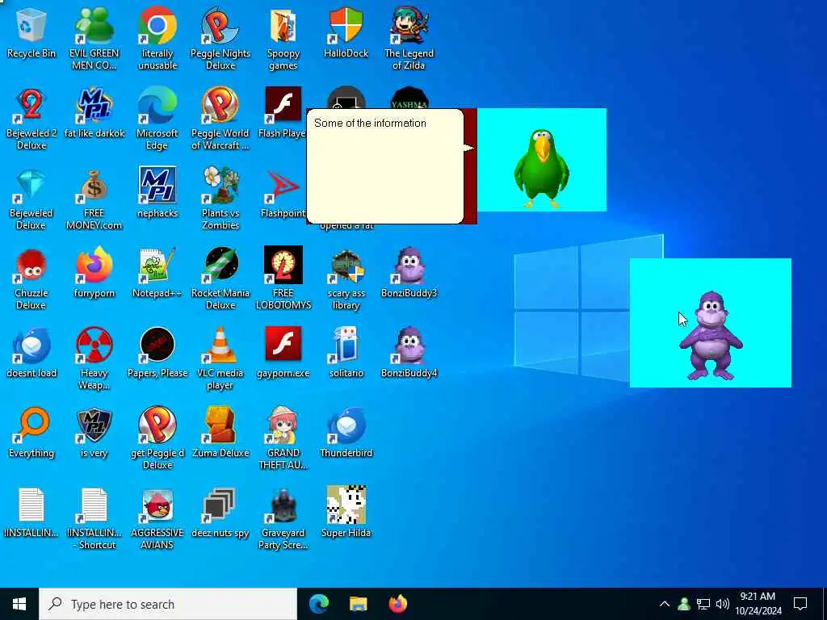Click the purple Bonzi gorilla character

[x=711, y=336]
